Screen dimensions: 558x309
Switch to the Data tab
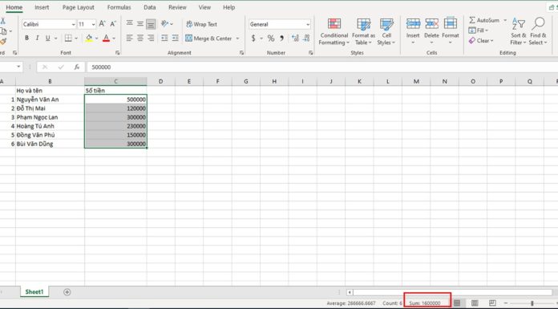(x=149, y=7)
